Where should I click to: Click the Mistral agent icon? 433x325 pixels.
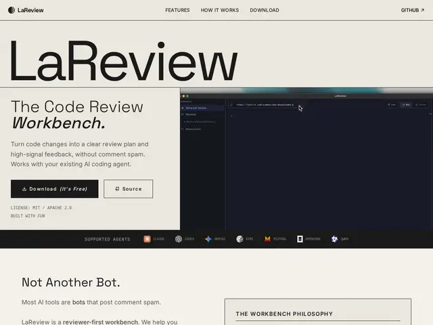coord(267,239)
